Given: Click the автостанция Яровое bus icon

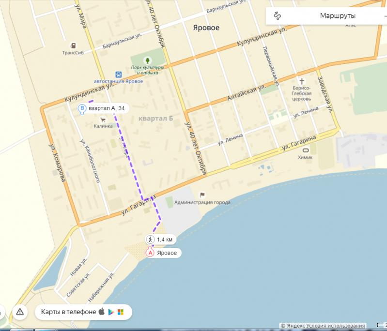Looking at the screenshot, I should pos(119,75).
